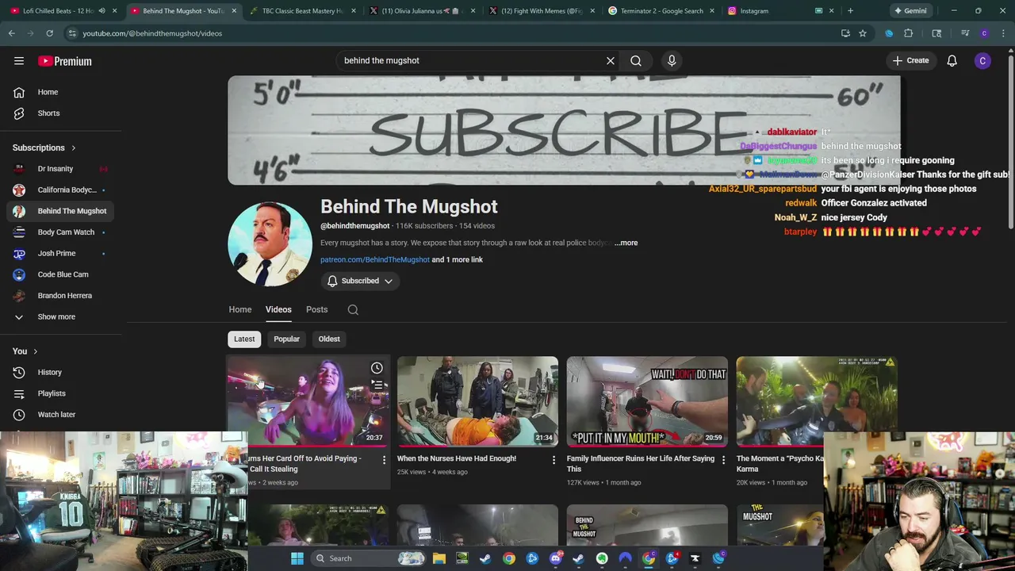The image size is (1015, 571).
Task: Open the patreon.com/BehindTheMugshot link
Action: coord(375,259)
